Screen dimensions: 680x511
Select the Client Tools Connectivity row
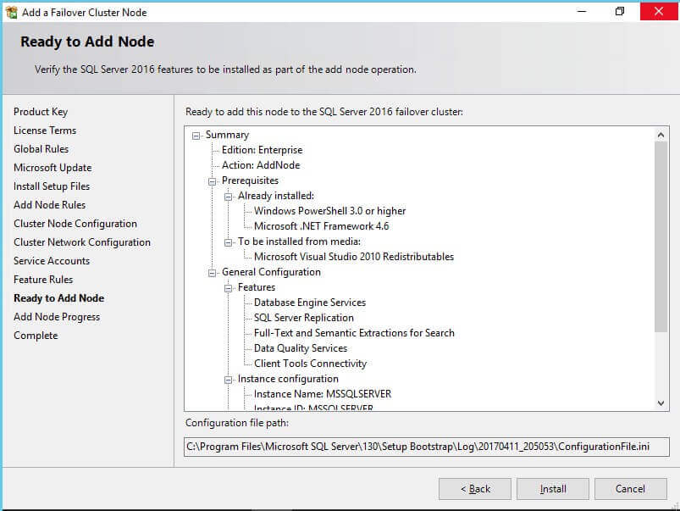tap(310, 364)
